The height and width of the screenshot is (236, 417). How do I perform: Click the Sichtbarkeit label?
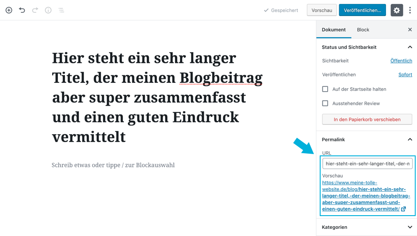click(x=335, y=61)
